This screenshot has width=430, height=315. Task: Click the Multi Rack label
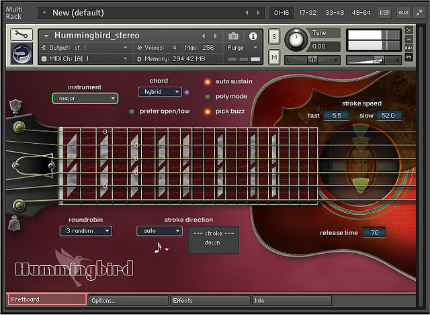click(14, 13)
